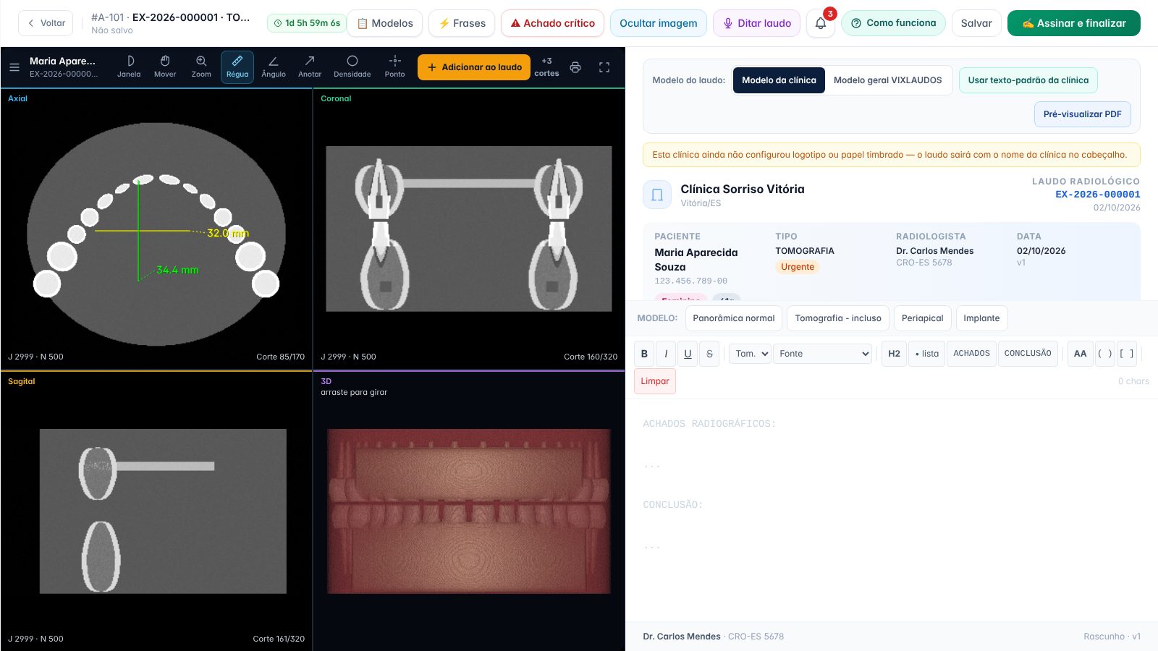Apply italic formatting

pyautogui.click(x=666, y=354)
